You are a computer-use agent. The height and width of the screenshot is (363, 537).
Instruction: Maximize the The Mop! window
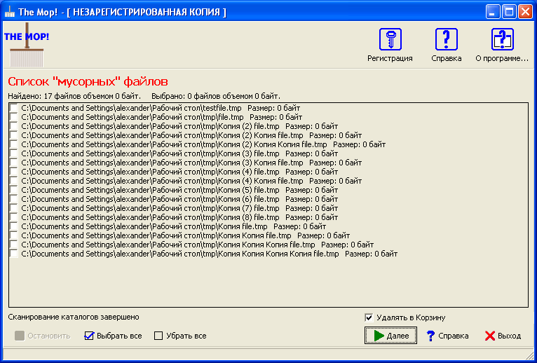[509, 12]
